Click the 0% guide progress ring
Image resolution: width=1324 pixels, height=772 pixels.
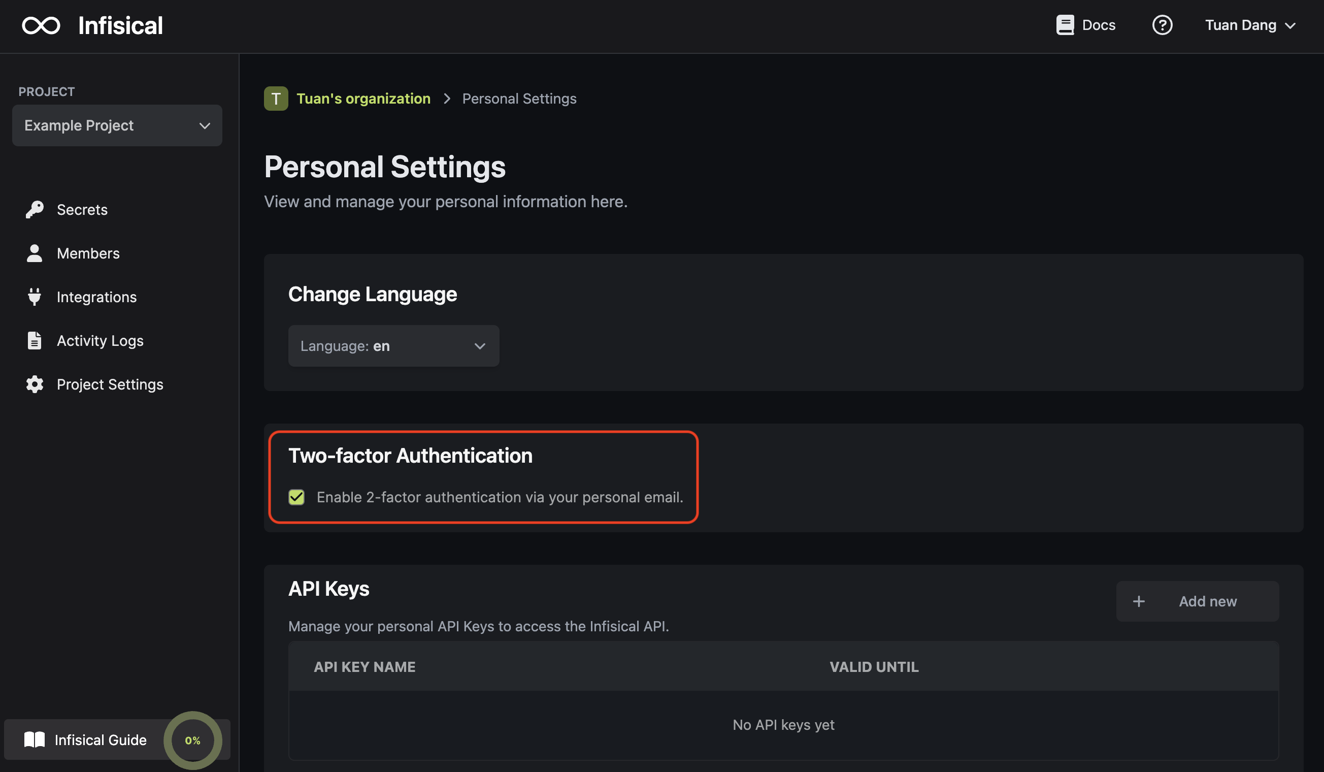(193, 740)
